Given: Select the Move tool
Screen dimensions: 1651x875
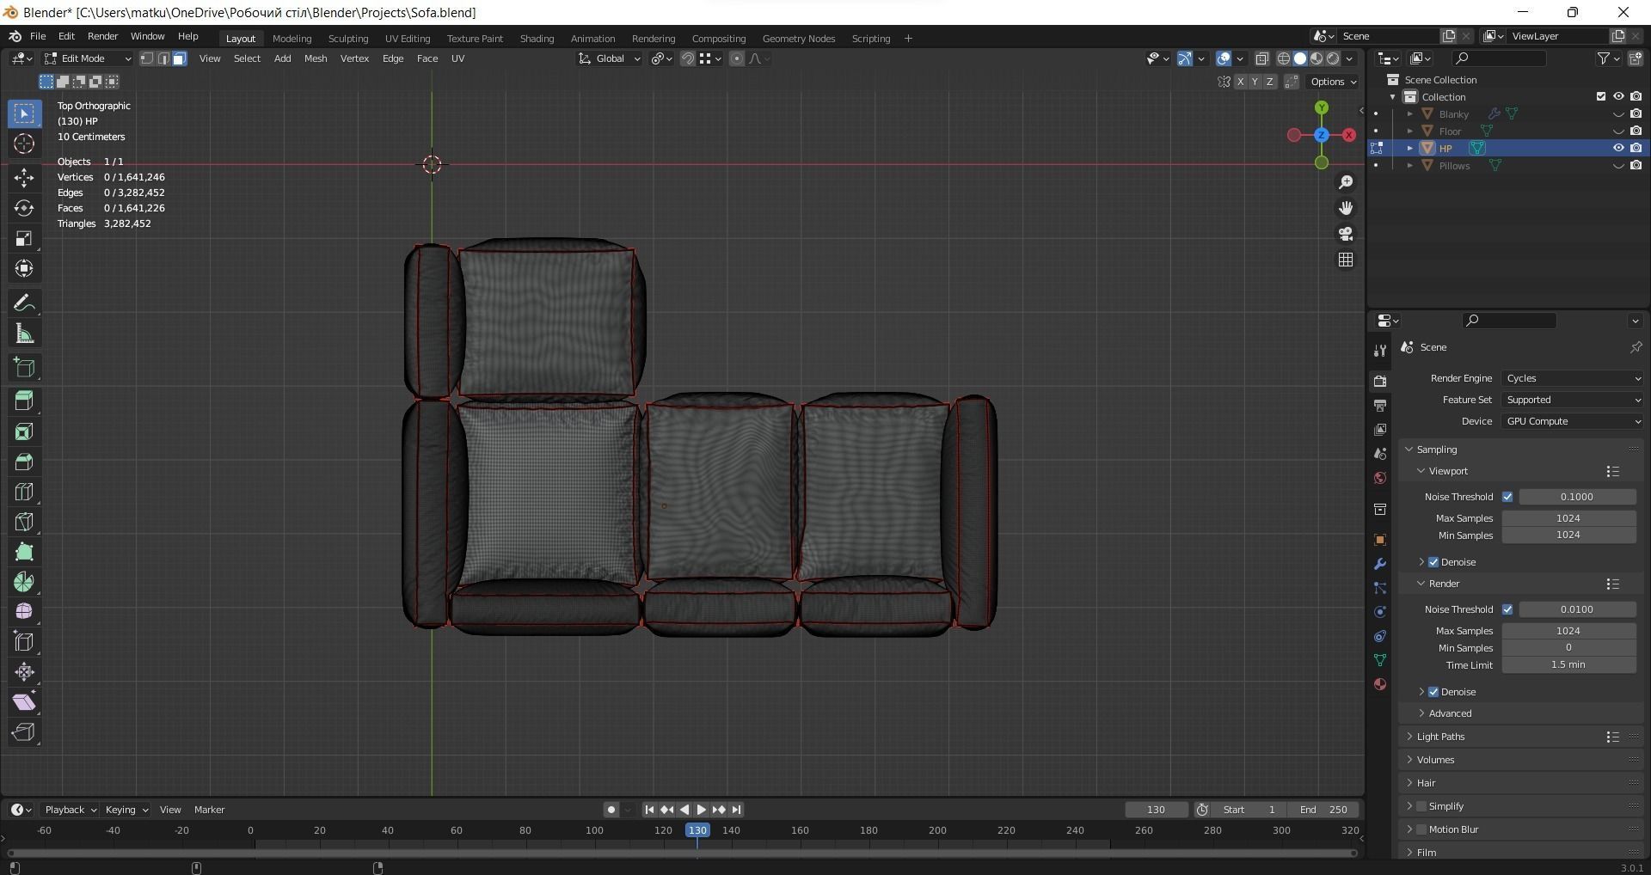Looking at the screenshot, I should coord(24,178).
